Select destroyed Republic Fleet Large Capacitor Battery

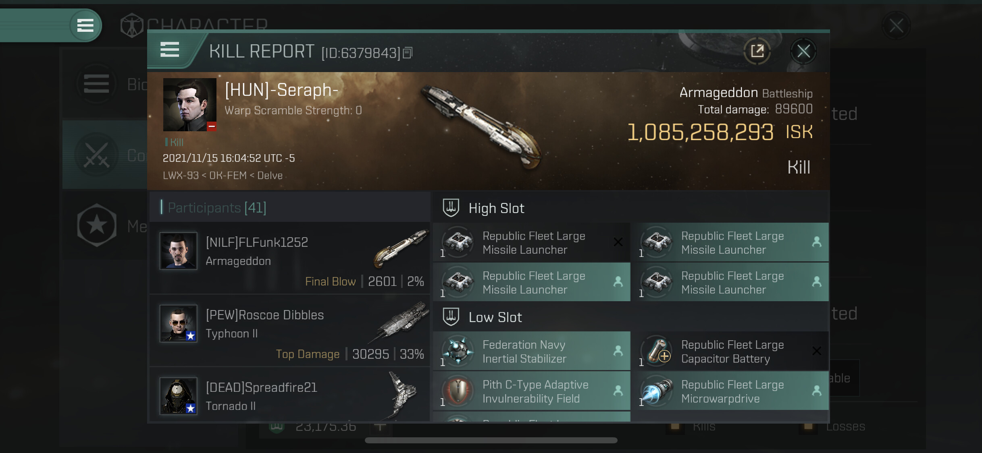[730, 352]
